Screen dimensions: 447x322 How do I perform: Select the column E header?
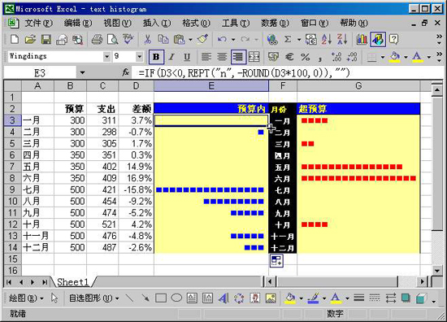click(x=211, y=86)
